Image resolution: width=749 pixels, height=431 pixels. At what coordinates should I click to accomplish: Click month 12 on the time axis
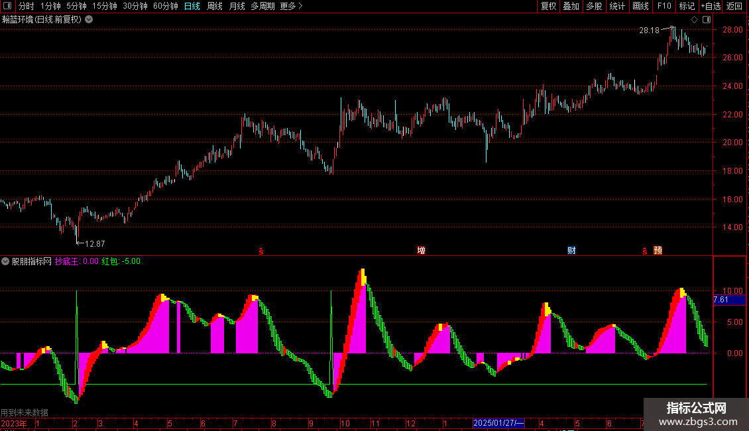[x=410, y=423]
